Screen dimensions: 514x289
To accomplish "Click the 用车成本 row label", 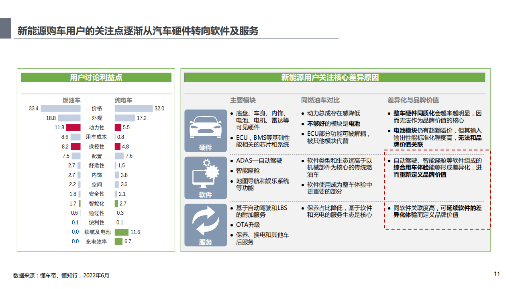I will [97, 137].
